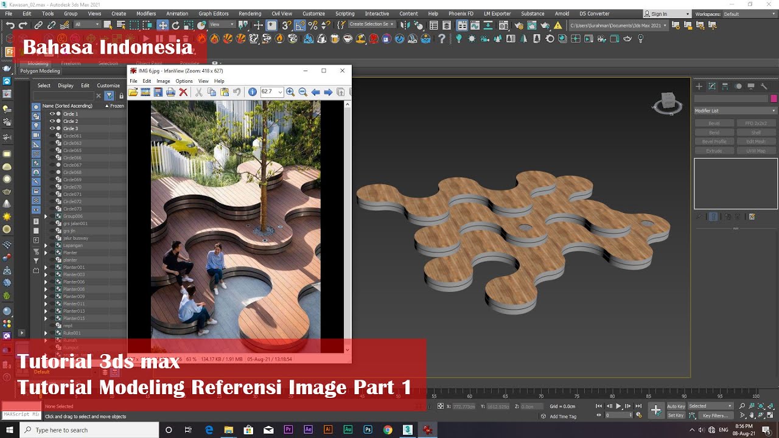This screenshot has width=779, height=438.
Task: Open the Modifiers menu
Action: (146, 13)
